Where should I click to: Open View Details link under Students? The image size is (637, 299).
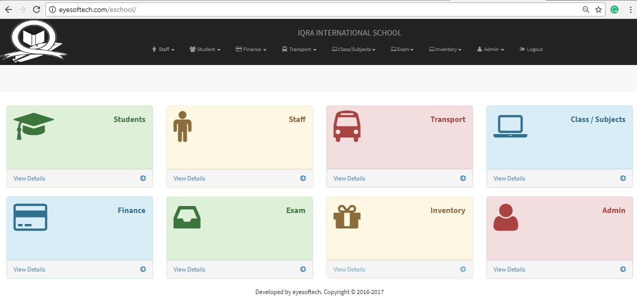[29, 178]
